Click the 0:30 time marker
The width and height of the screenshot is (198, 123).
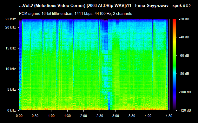35,116
